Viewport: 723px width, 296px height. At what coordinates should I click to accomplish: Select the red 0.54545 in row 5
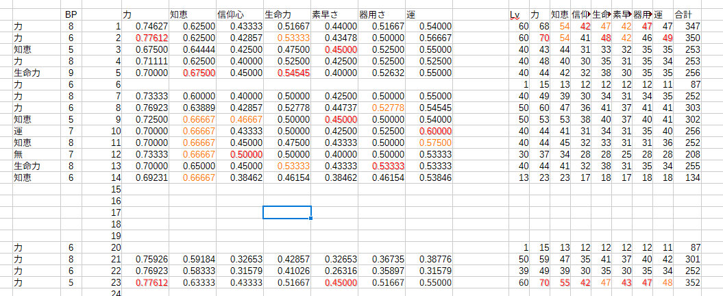click(x=287, y=73)
